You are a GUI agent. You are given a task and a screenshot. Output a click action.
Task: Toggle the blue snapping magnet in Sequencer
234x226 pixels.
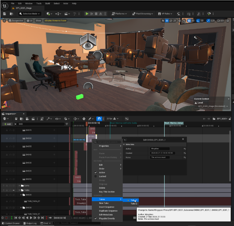tap(100, 119)
